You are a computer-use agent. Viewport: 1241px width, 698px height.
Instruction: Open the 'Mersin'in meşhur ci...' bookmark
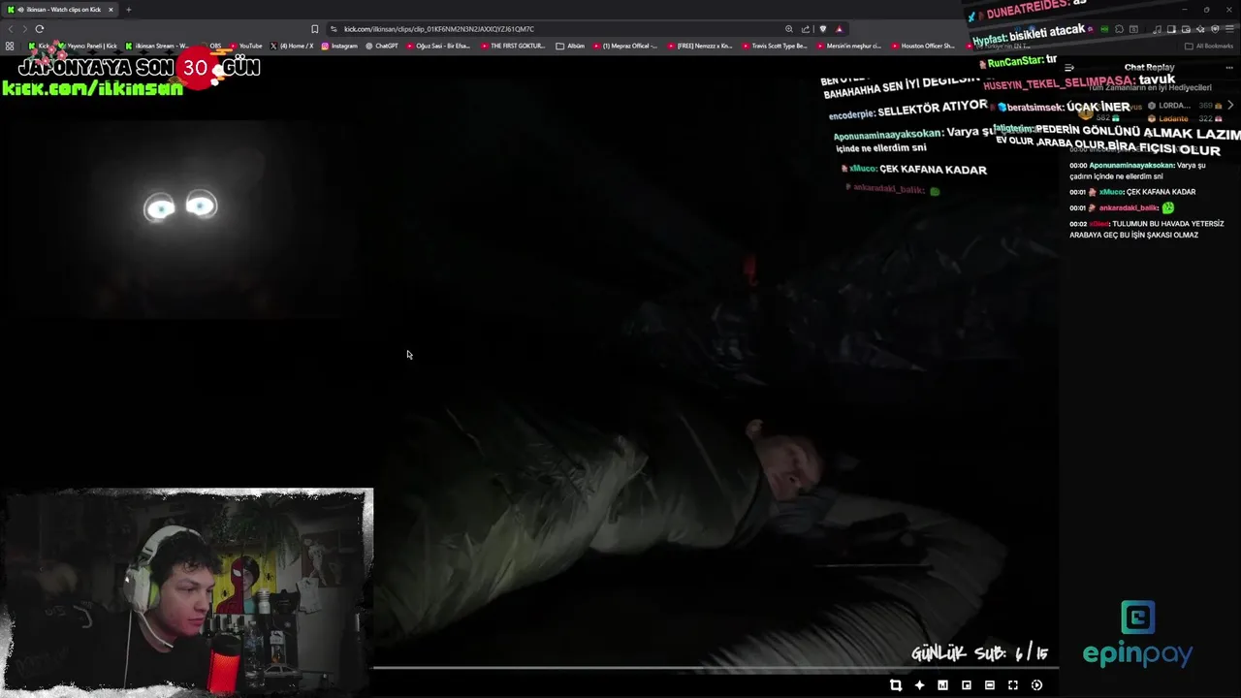(848, 46)
